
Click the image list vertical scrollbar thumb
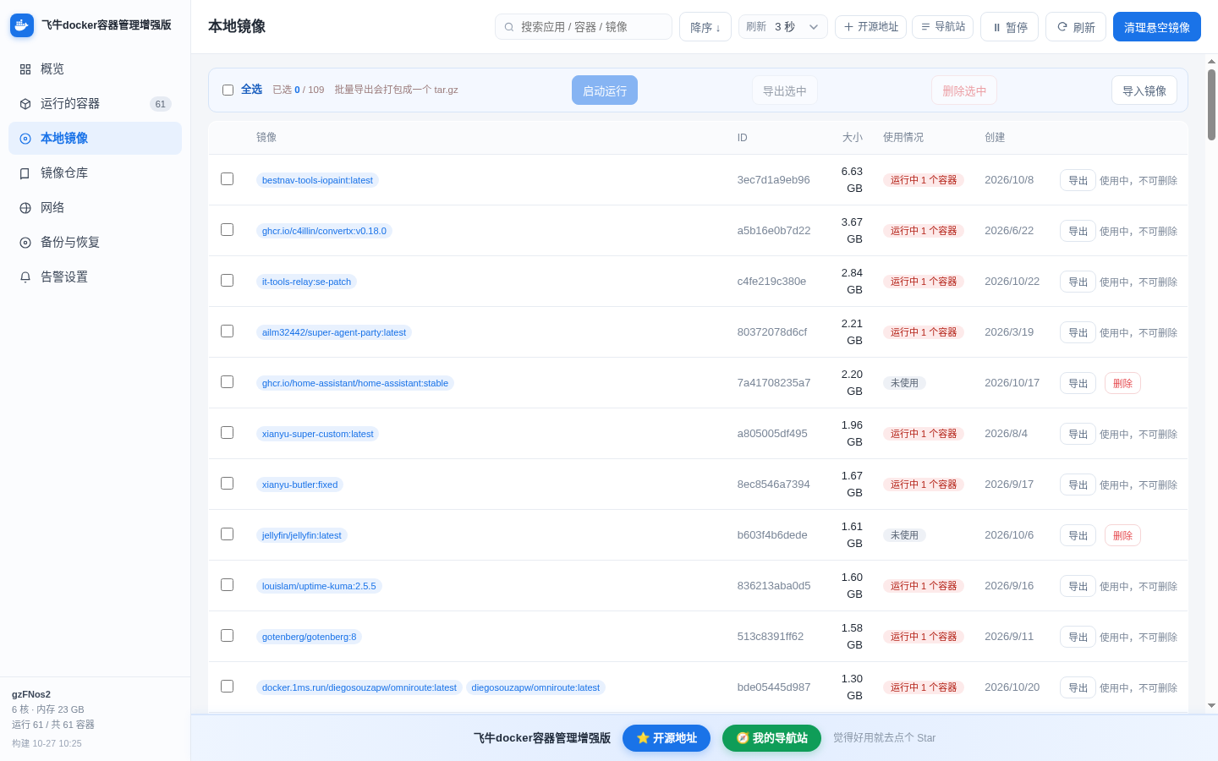click(1211, 104)
